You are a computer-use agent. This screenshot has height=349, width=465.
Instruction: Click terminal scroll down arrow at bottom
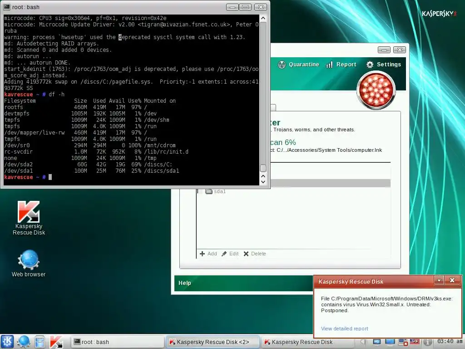(x=263, y=182)
